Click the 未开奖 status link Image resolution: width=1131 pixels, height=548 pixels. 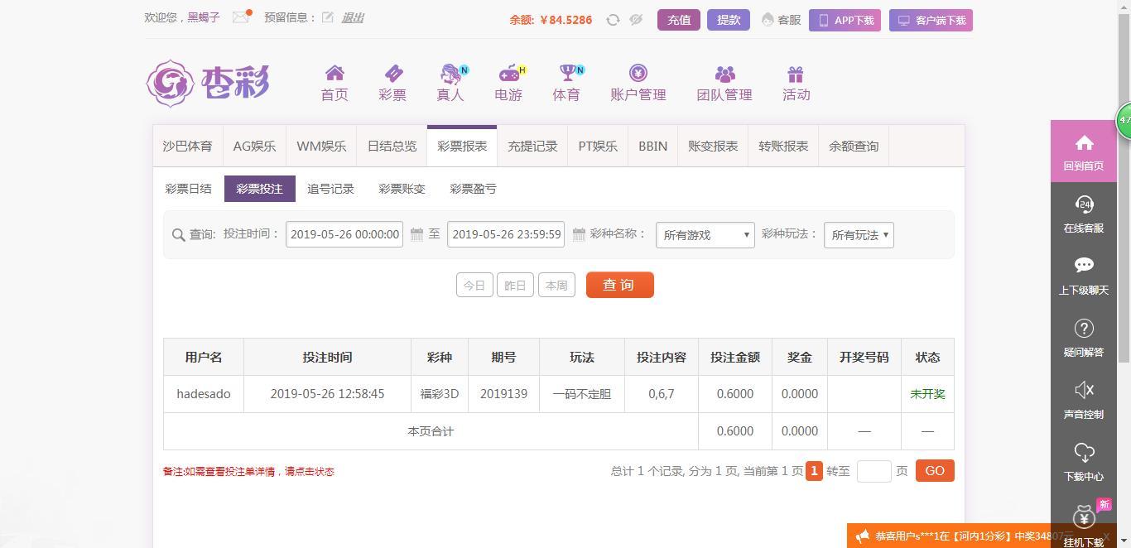(x=927, y=394)
